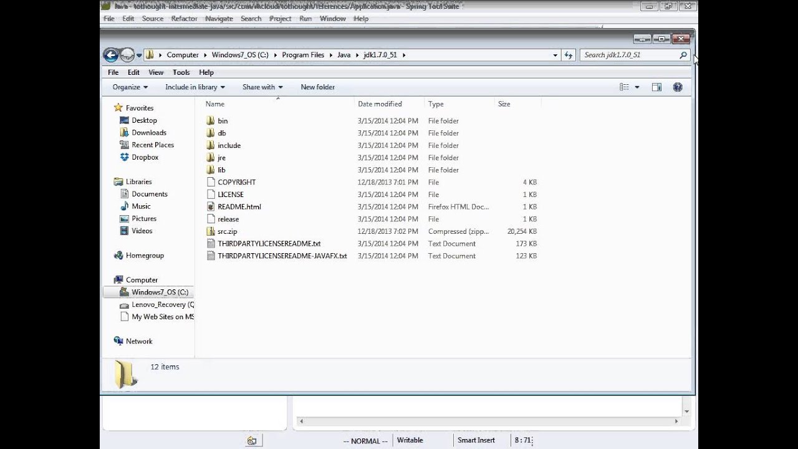
Task: Click the Windows7_OS (C:) drive icon
Action: tap(124, 292)
